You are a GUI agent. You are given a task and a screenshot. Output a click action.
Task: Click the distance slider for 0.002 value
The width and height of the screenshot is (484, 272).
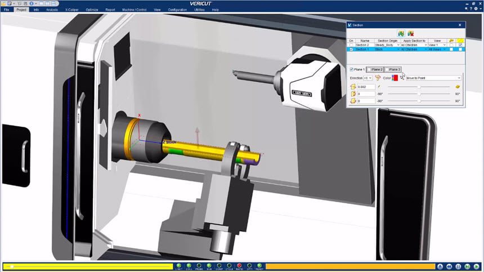coord(419,87)
